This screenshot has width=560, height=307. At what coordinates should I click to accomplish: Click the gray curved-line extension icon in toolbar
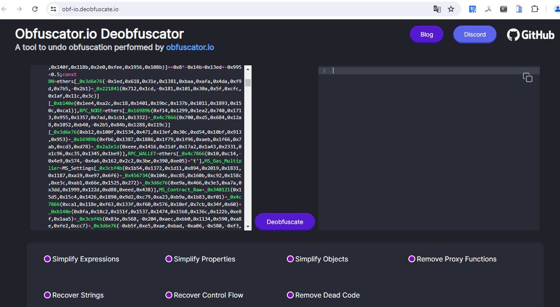point(488,9)
